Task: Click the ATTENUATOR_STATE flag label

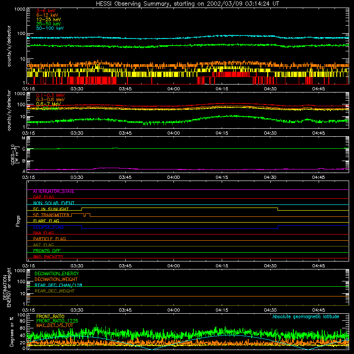Action: (x=54, y=192)
